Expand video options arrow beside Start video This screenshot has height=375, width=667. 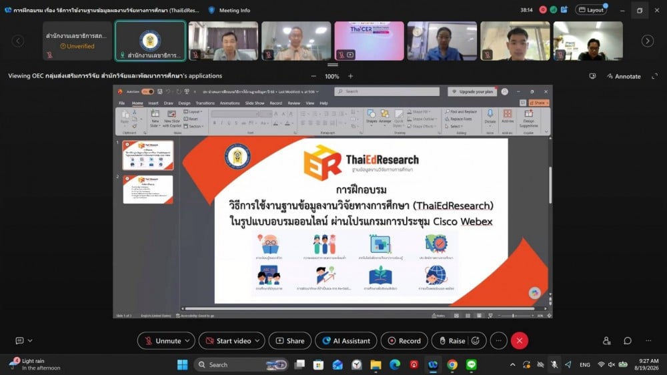pos(257,340)
